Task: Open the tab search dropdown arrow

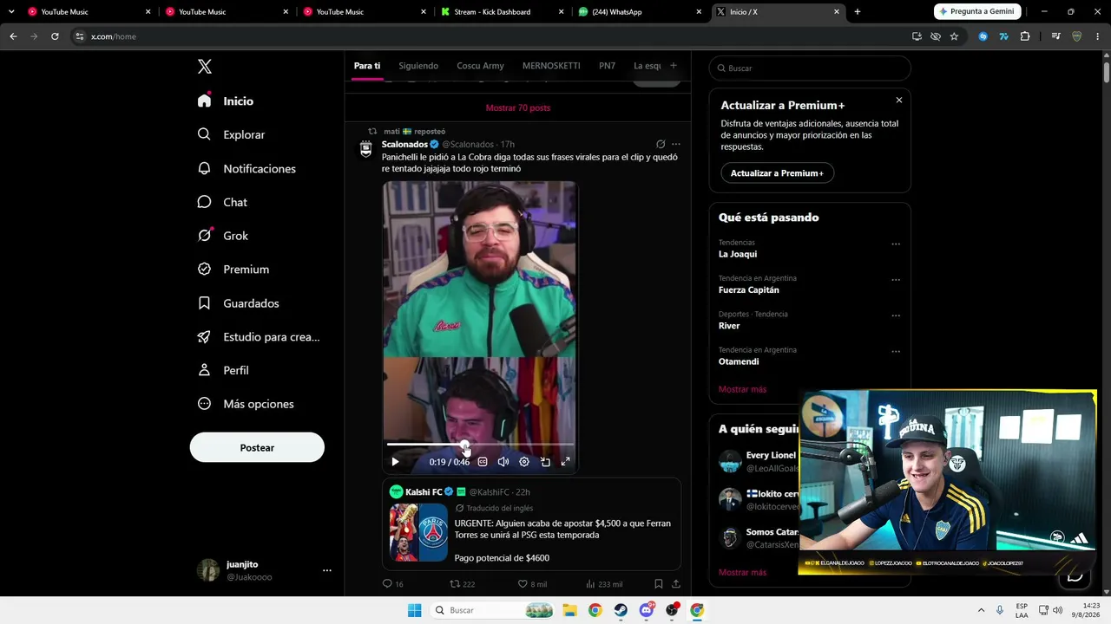Action: (11, 12)
